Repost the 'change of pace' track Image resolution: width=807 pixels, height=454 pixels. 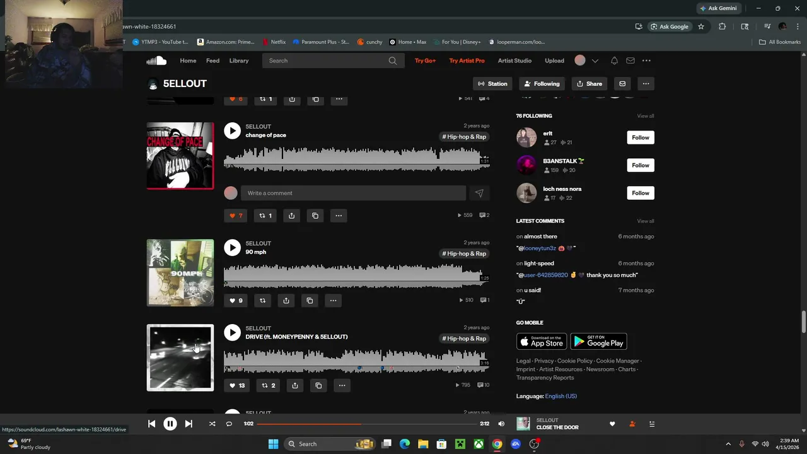coord(265,216)
